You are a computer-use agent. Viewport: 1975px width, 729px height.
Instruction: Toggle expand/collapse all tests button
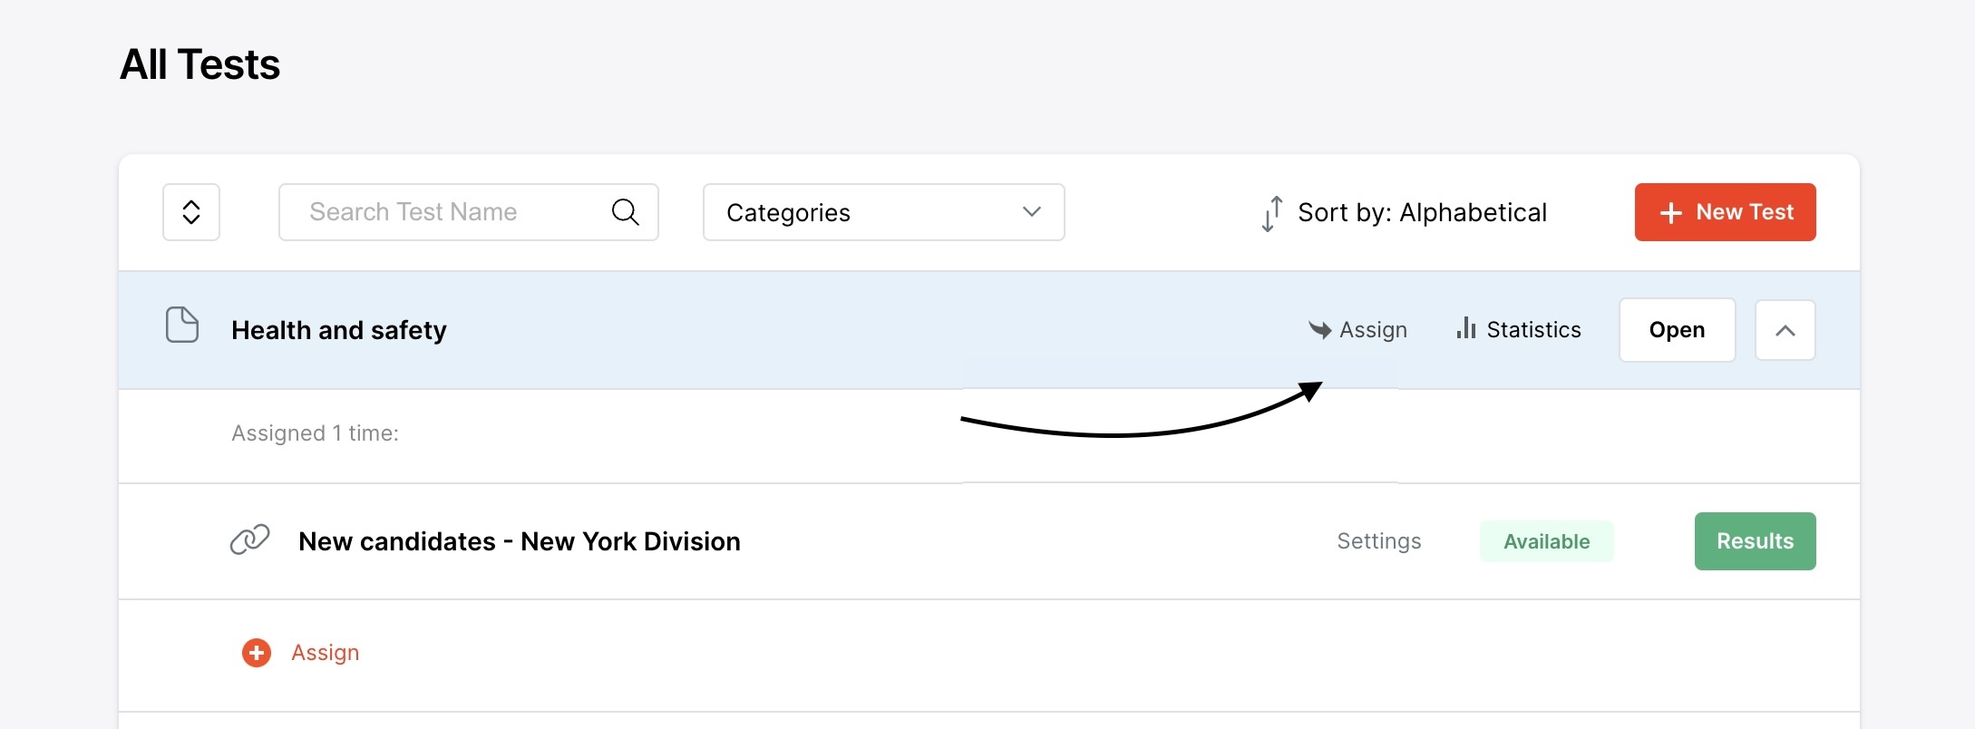pyautogui.click(x=191, y=212)
